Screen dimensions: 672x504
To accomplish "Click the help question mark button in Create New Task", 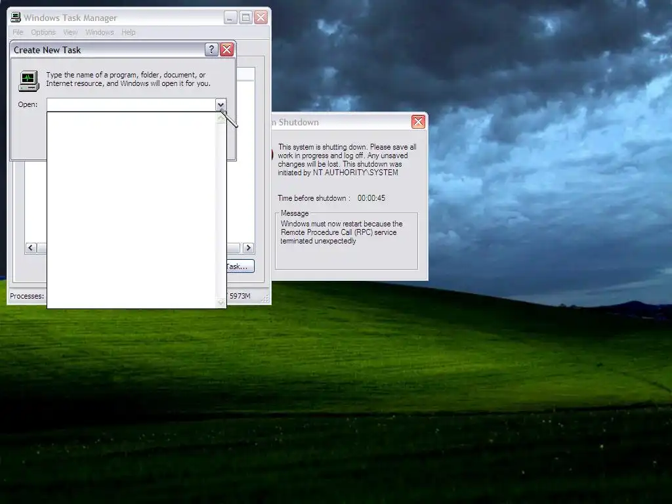I will [x=211, y=50].
